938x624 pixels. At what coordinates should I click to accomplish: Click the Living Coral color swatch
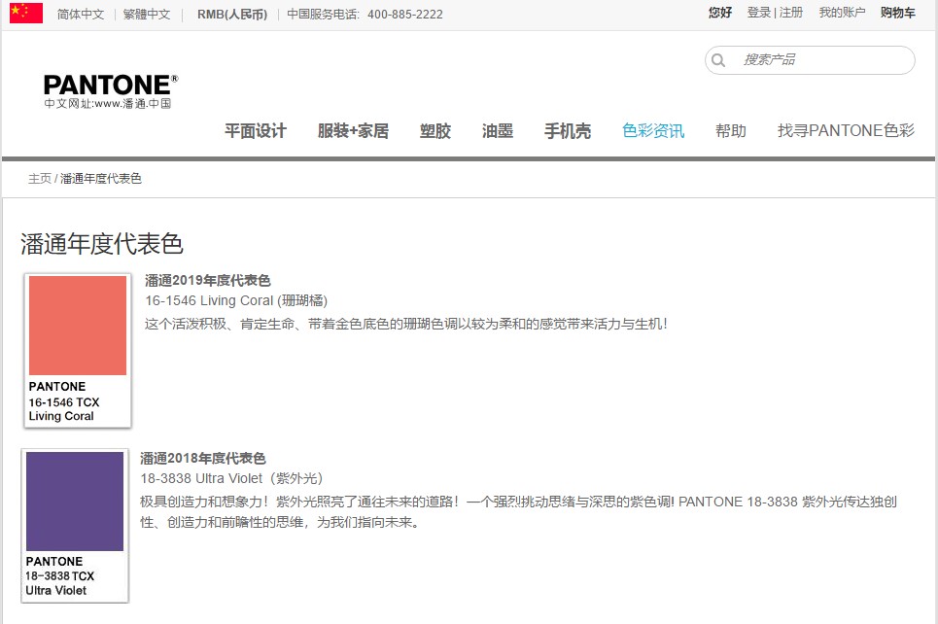(x=77, y=325)
